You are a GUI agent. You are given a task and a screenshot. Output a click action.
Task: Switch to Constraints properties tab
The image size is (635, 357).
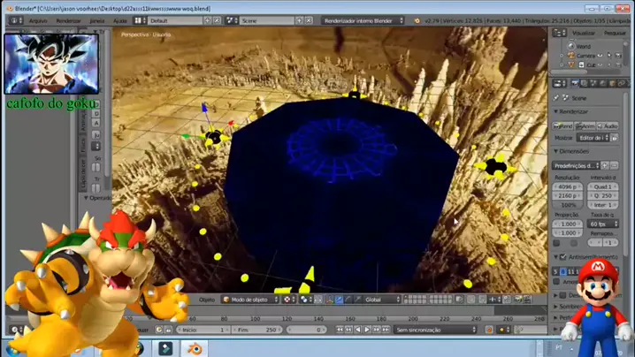621,83
